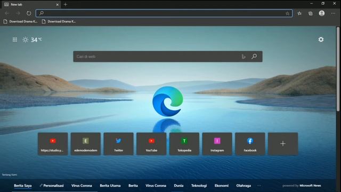341x192 pixels.
Task: Open Personalisasi news feed option
Action: coord(52,186)
